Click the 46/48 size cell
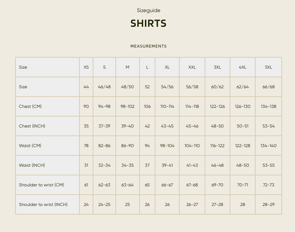This screenshot has height=232, width=295. click(x=104, y=87)
